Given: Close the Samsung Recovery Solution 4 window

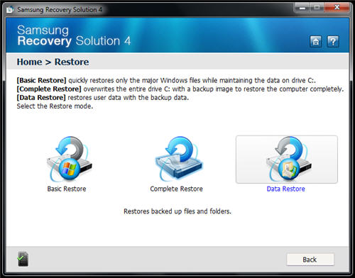Looking at the screenshot, I should 337,8.
